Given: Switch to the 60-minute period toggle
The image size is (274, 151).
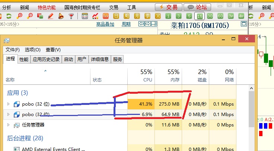Looking at the screenshot, I should pyautogui.click(x=220, y=16).
